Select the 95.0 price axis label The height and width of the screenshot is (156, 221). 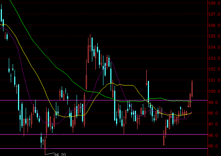pyautogui.click(x=214, y=146)
